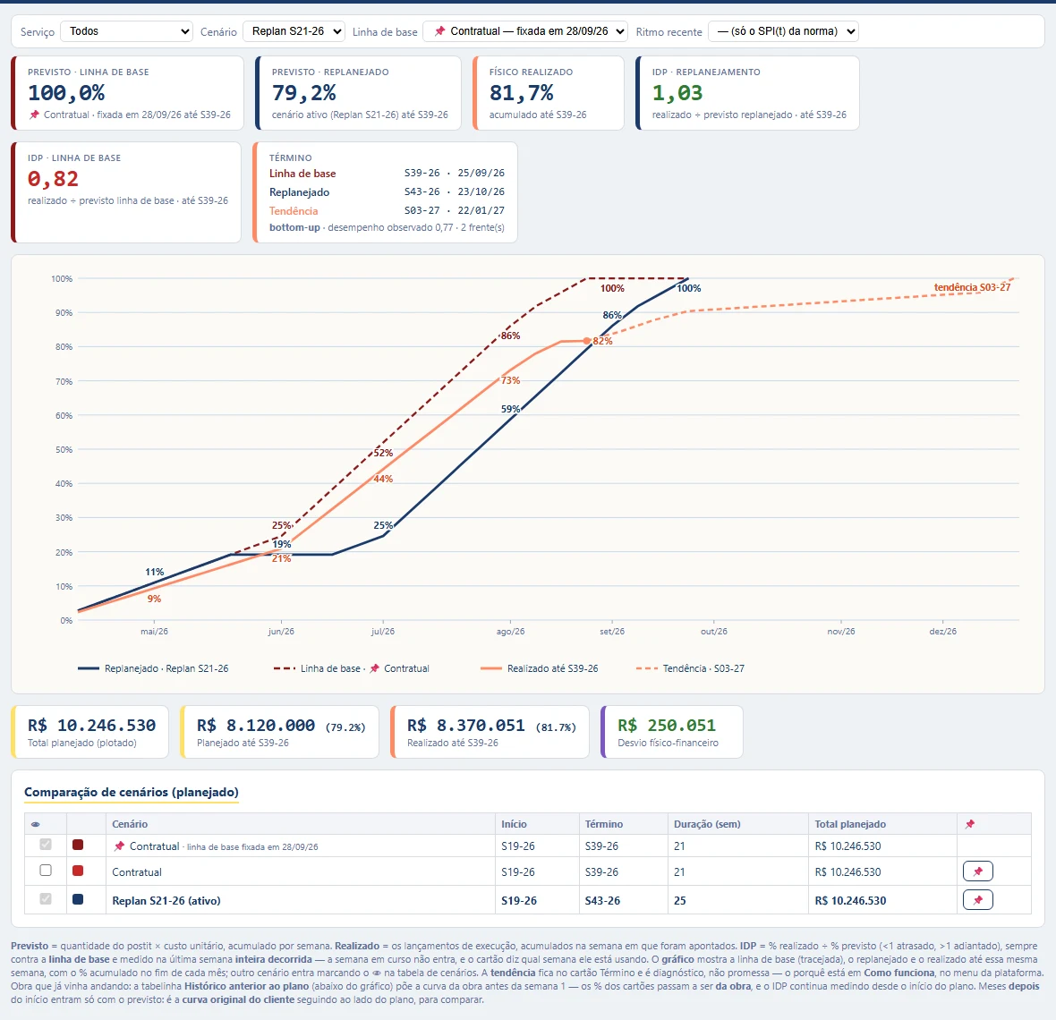Click the Duração (sem) column header
This screenshot has height=1020, width=1056.
coord(707,824)
